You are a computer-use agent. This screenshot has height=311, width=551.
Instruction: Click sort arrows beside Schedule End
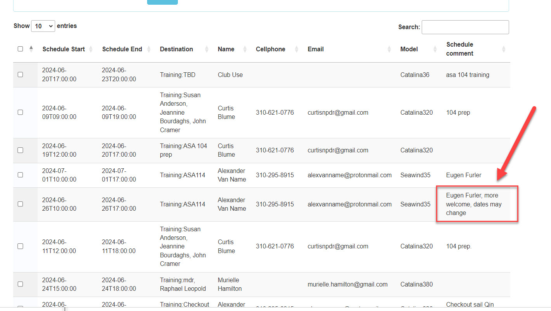coord(149,49)
